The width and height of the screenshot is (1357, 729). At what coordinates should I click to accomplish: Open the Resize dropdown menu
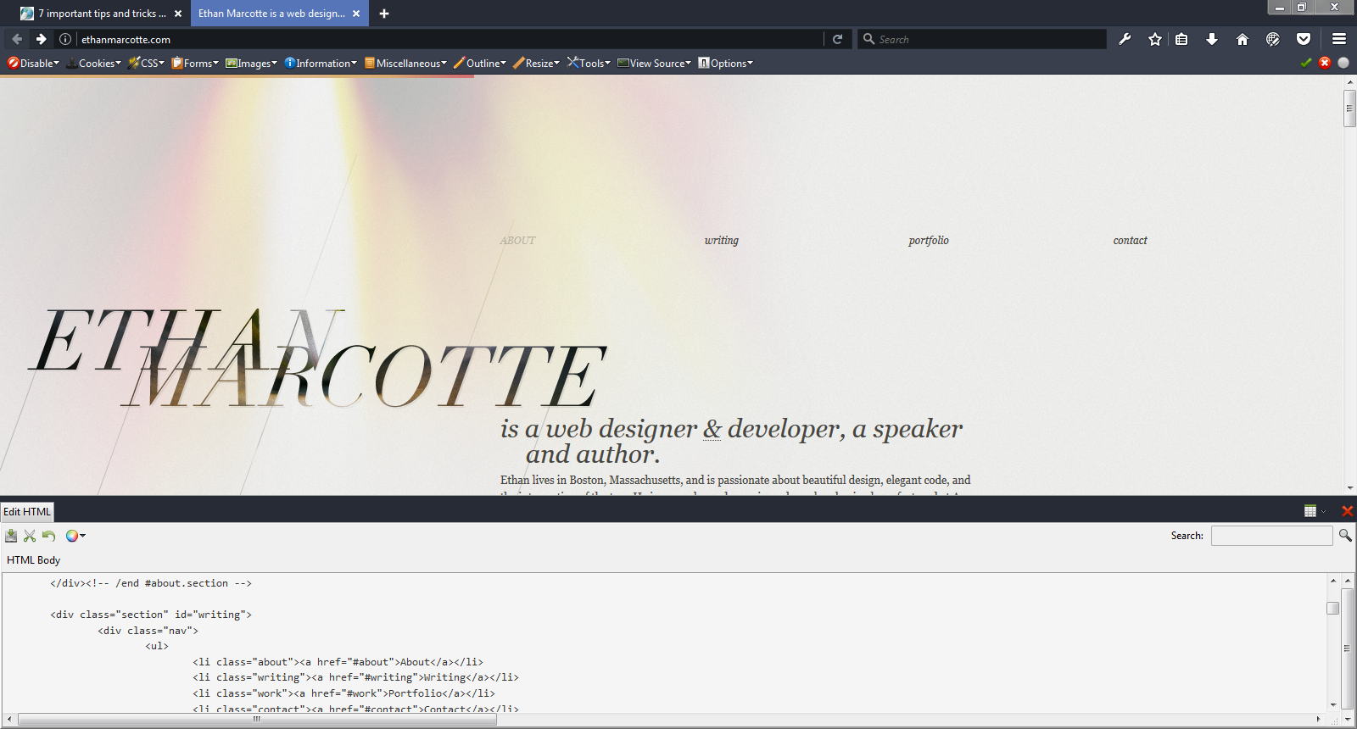(536, 63)
